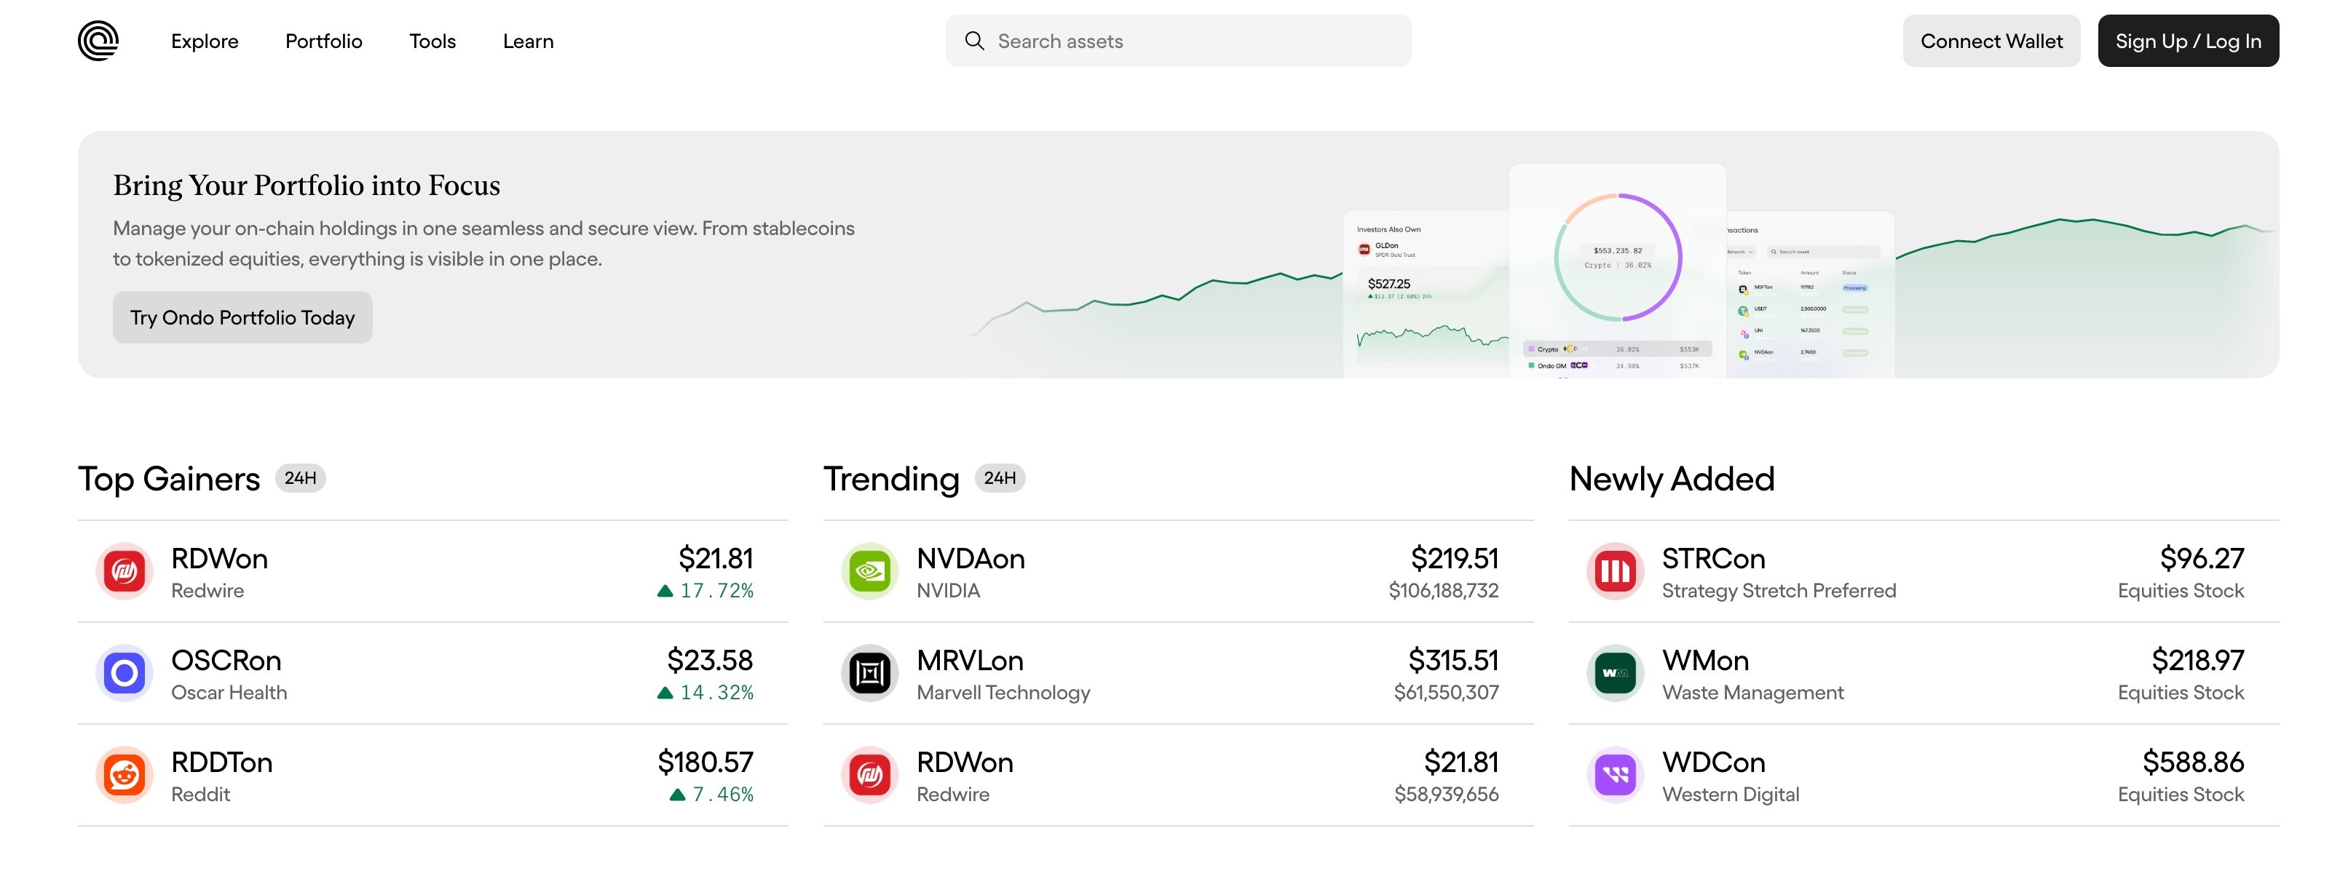The width and height of the screenshot is (2340, 879).
Task: Click the Oscar Health token icon
Action: (x=124, y=673)
